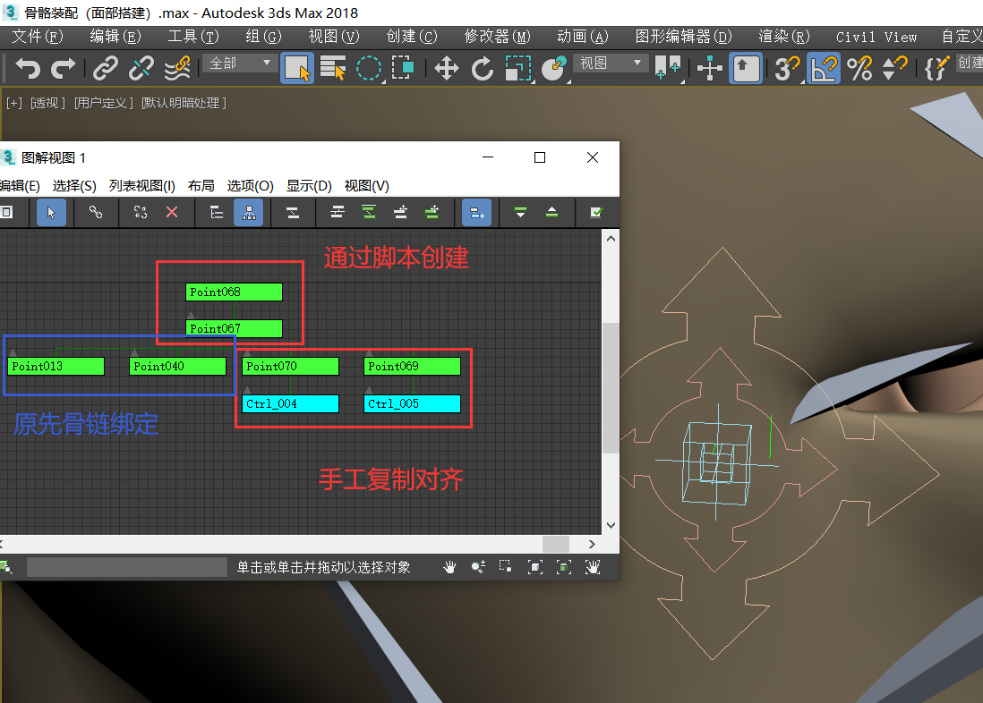
Task: Click schematic view Select arrow tool
Action: 51,212
